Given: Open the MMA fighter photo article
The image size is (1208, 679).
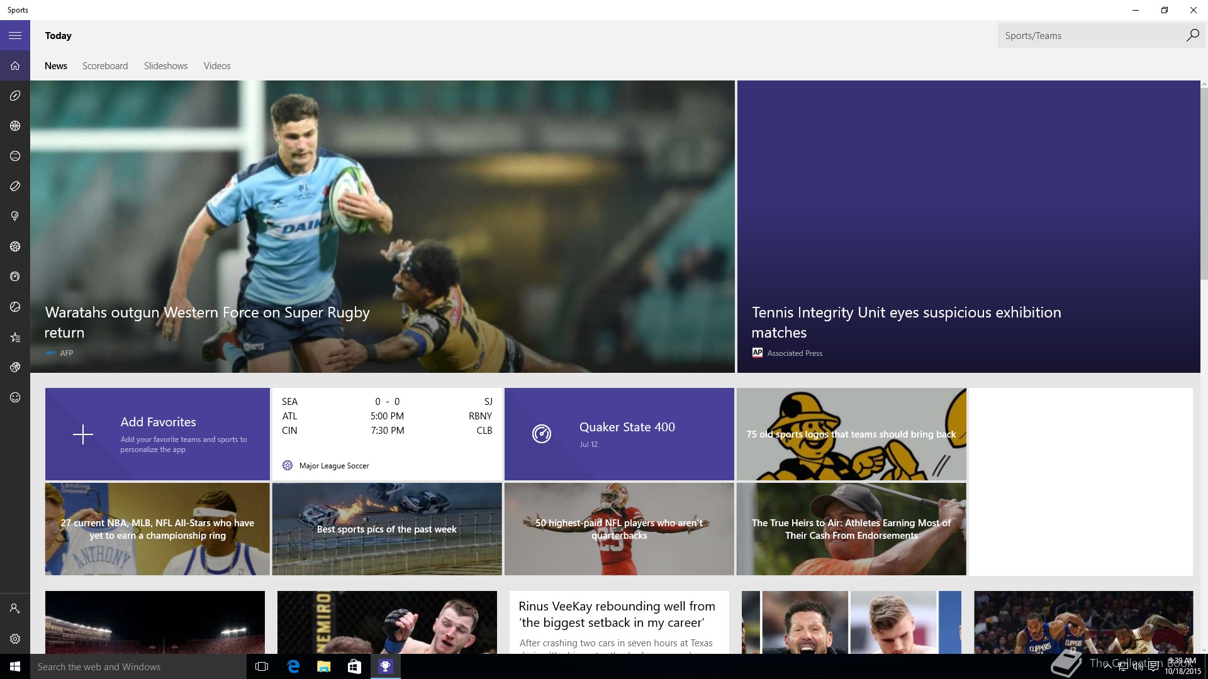Looking at the screenshot, I should point(387,622).
